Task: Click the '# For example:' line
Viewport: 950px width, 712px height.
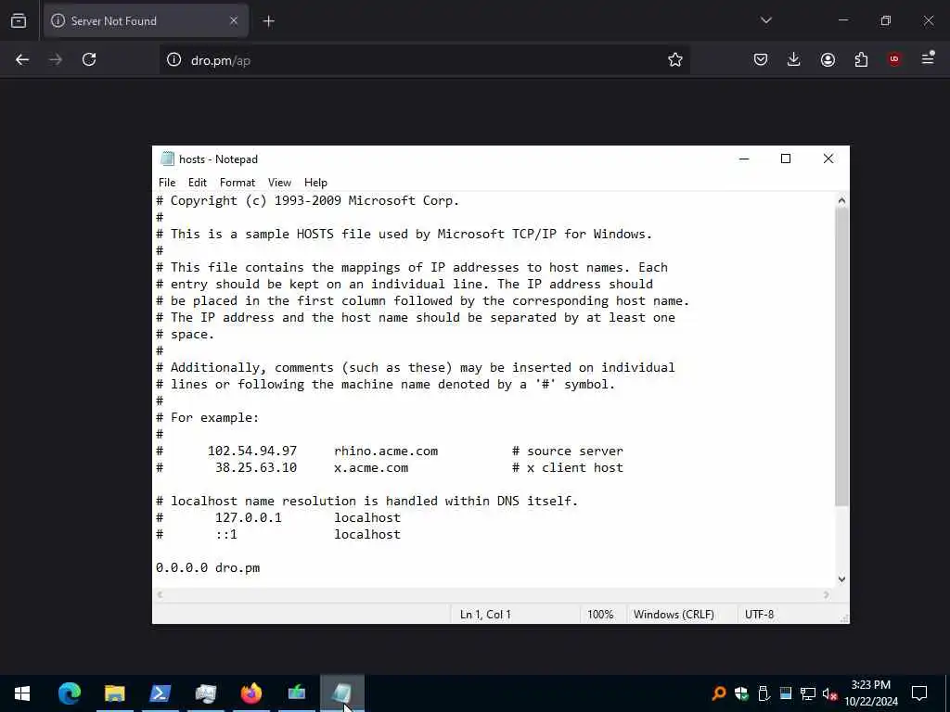Action: [207, 418]
